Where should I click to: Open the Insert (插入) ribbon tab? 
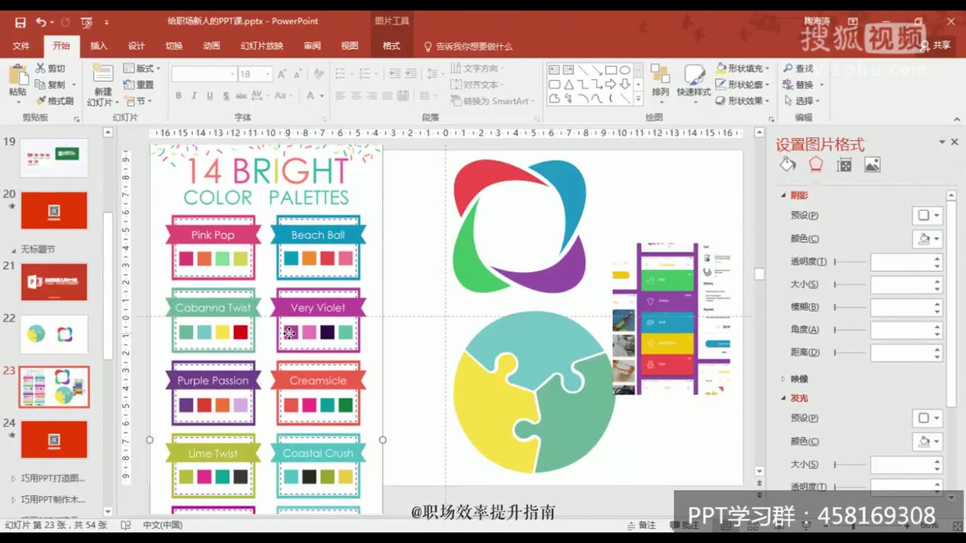99,46
